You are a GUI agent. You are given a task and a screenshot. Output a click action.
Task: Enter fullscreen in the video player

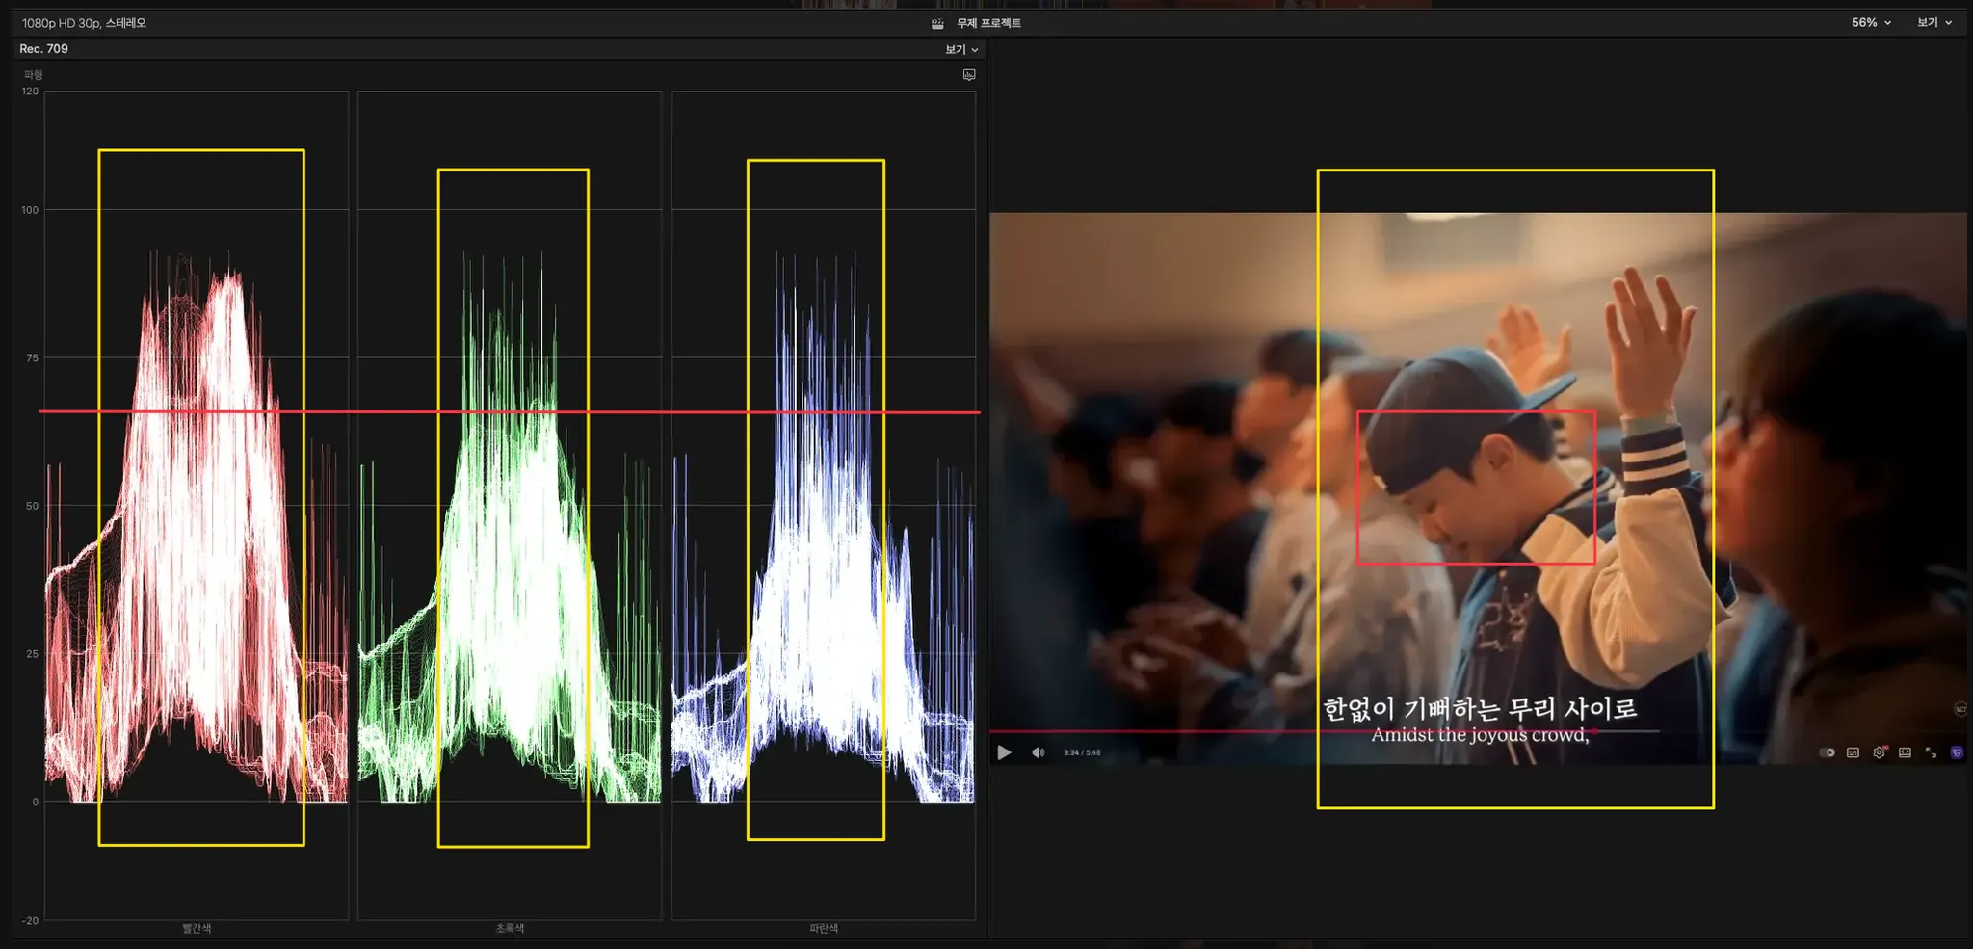[x=1931, y=752]
